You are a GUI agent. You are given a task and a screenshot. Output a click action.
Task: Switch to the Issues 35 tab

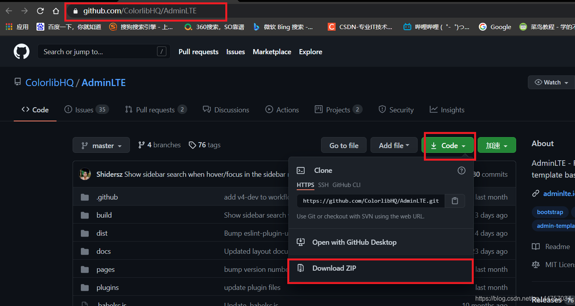tap(86, 110)
